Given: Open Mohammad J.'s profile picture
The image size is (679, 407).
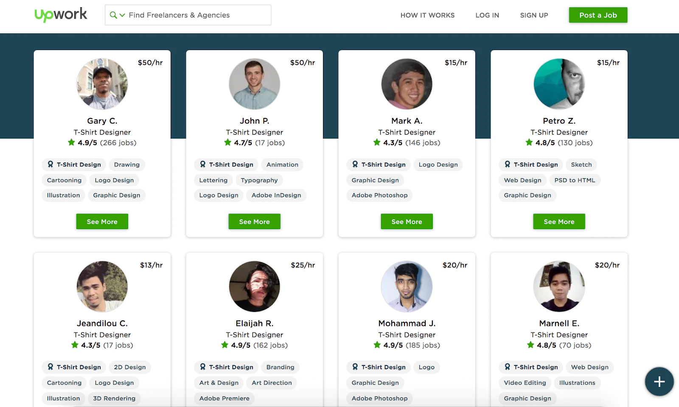Looking at the screenshot, I should click(x=407, y=286).
